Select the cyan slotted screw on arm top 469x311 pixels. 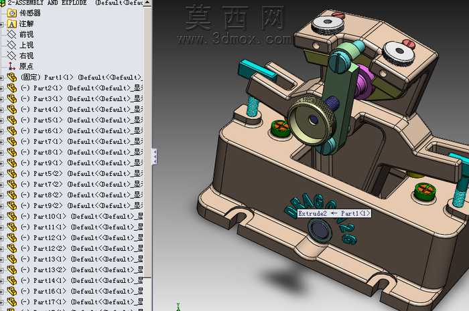coord(340,62)
